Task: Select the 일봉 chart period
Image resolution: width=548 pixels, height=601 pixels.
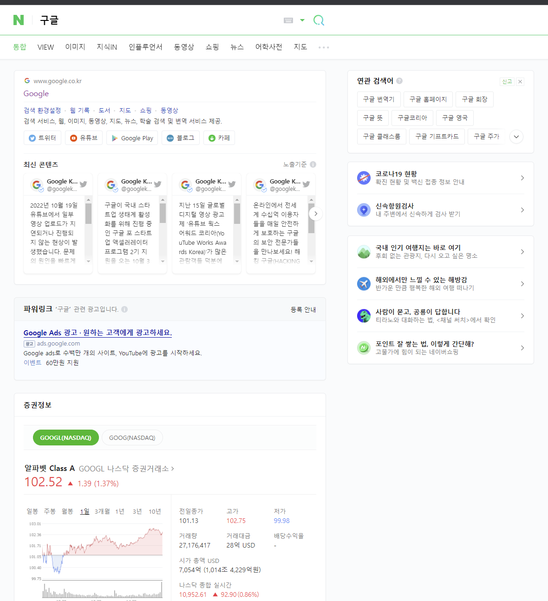Action: pyautogui.click(x=33, y=511)
